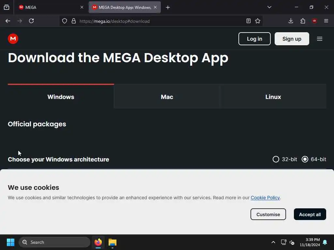Switch to the Linux platform tab
Image resolution: width=334 pixels, height=250 pixels.
click(x=273, y=97)
